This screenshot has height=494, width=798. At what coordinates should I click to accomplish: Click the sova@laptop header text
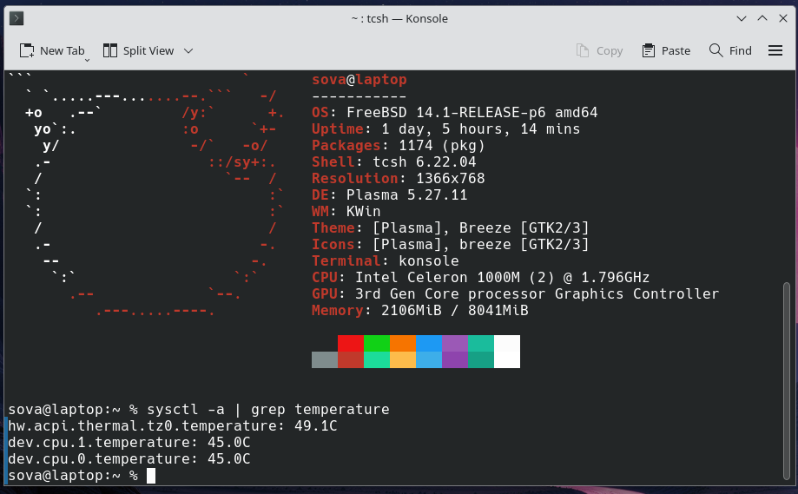tap(359, 80)
